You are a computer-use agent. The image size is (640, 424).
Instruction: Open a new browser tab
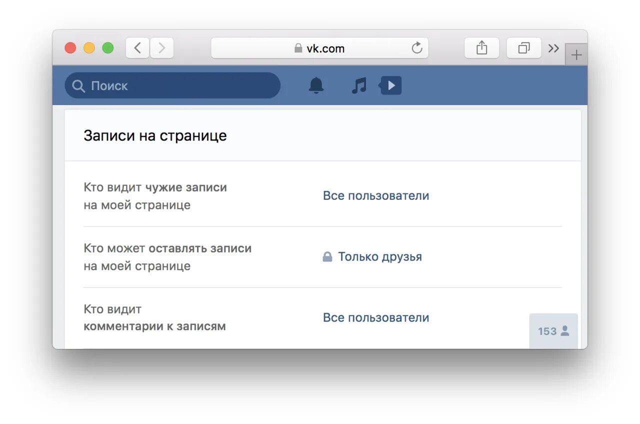click(x=576, y=54)
